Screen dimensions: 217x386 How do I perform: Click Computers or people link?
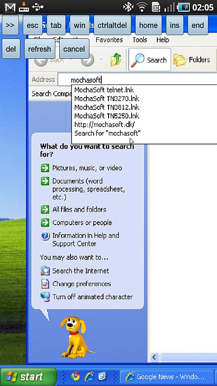coord(82,222)
